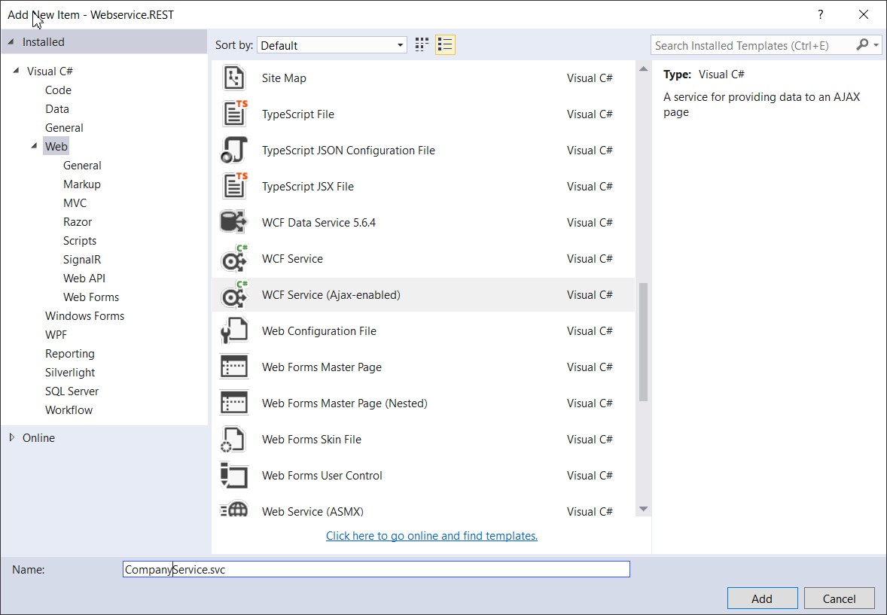The height and width of the screenshot is (615, 887).
Task: Click the Web Configuration File wrench icon
Action: pyautogui.click(x=234, y=331)
